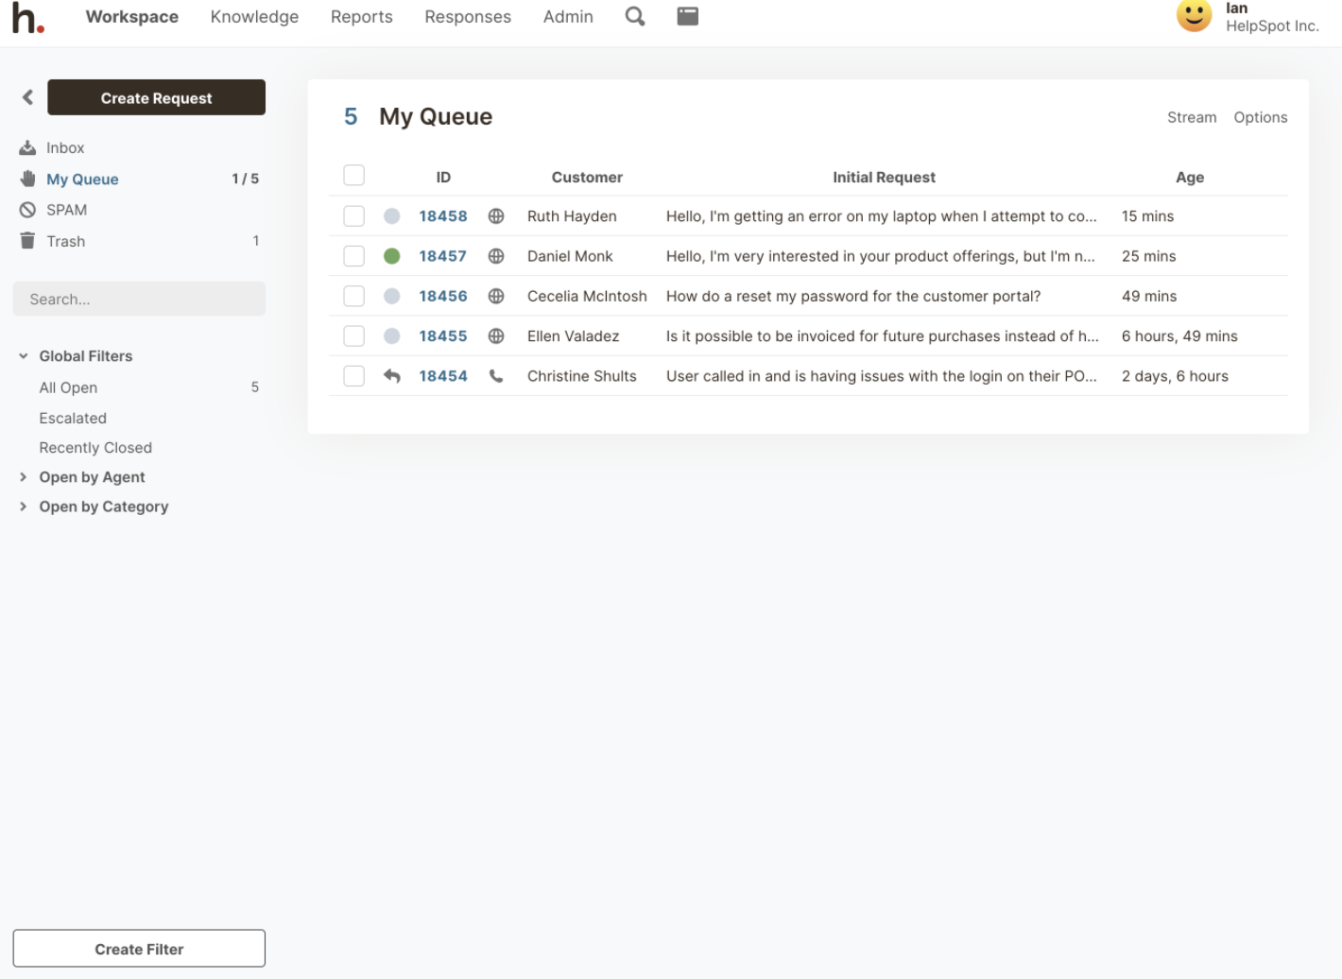
Task: Expand the Open by Agent filter group
Action: click(24, 477)
